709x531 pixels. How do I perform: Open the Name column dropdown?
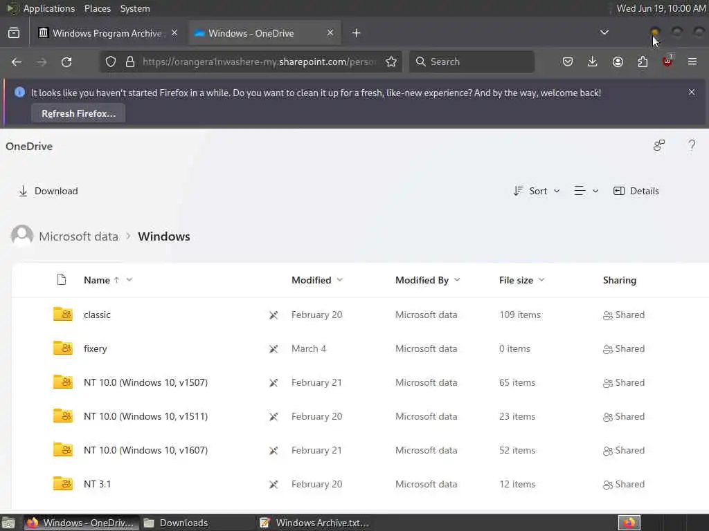click(x=129, y=280)
